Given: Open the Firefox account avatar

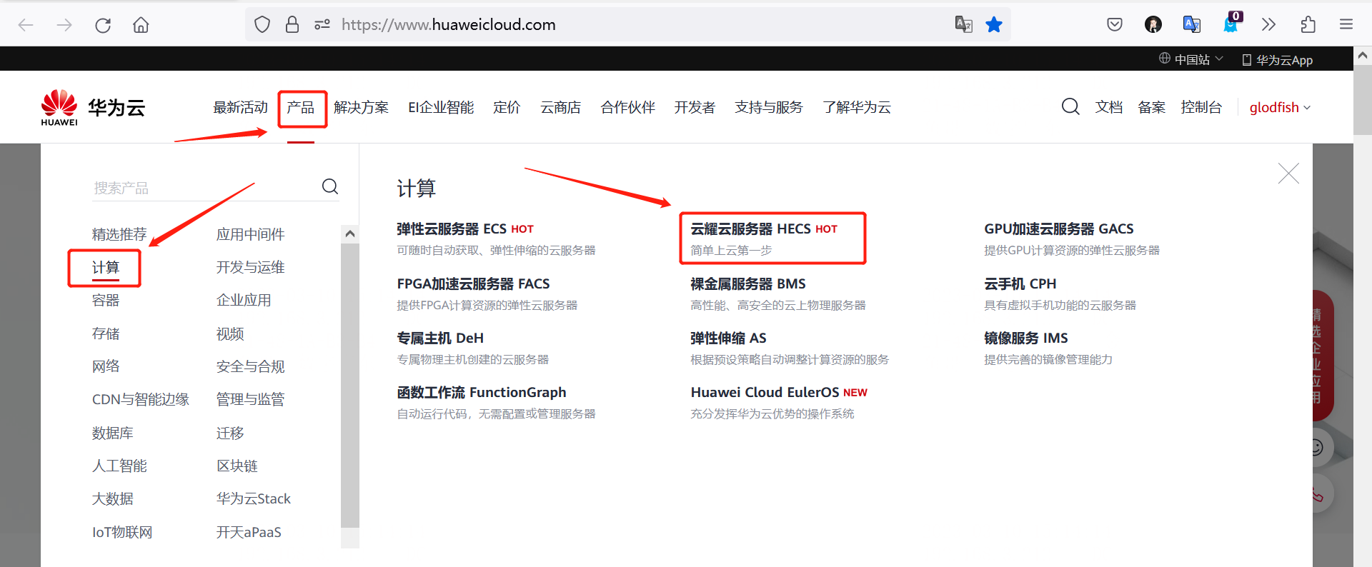Looking at the screenshot, I should click(x=1153, y=25).
